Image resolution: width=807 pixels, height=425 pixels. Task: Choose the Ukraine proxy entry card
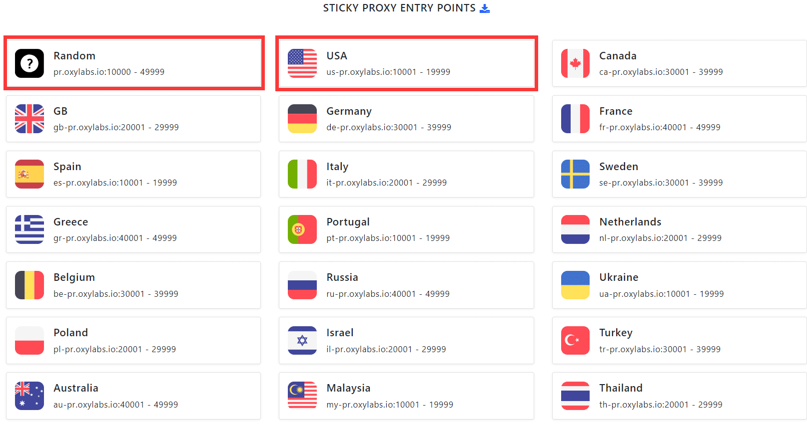679,285
